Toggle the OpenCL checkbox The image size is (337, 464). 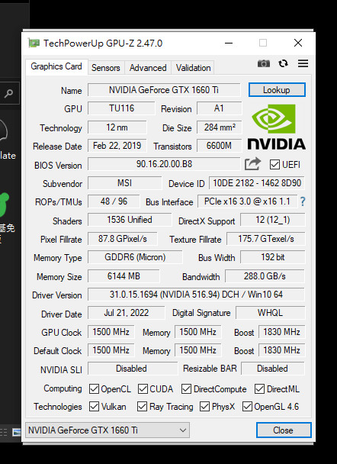tap(94, 389)
